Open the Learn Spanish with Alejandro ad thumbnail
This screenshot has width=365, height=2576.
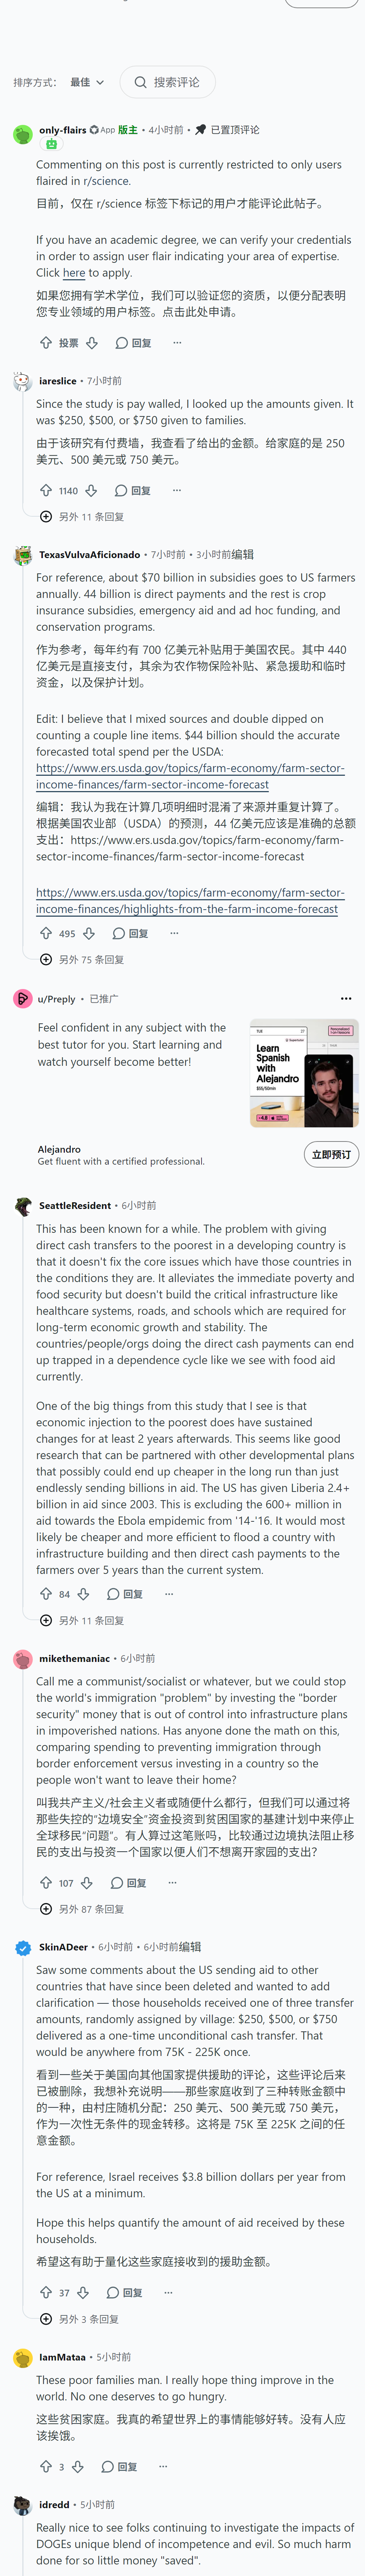coord(304,1073)
